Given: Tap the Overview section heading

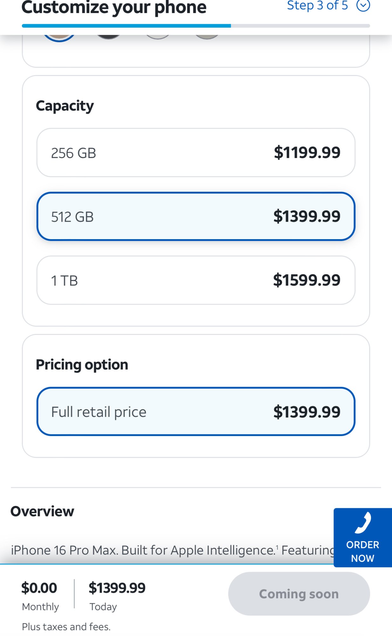Looking at the screenshot, I should 42,511.
